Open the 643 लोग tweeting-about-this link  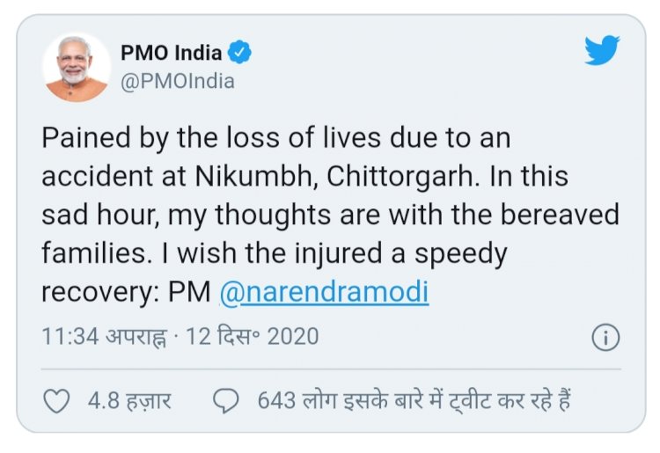414,401
